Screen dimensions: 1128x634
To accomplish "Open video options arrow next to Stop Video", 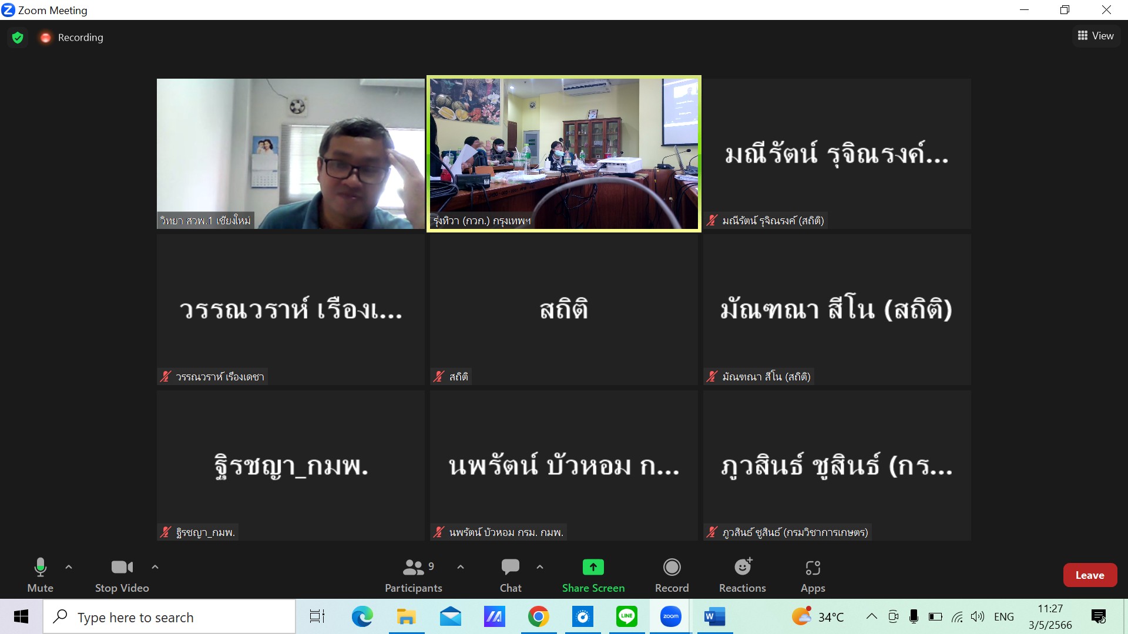I will click(155, 567).
